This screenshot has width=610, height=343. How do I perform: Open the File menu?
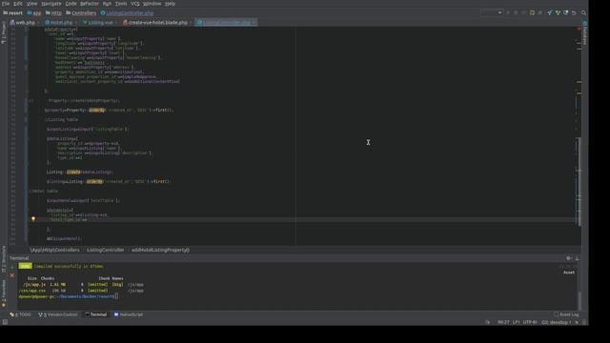[6, 4]
